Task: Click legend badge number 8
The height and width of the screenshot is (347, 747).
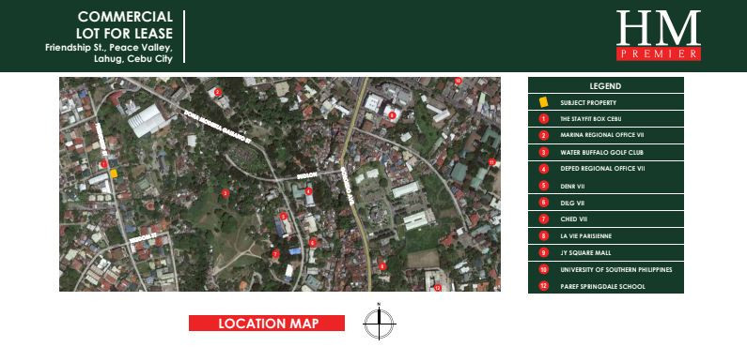Action: 543,235
